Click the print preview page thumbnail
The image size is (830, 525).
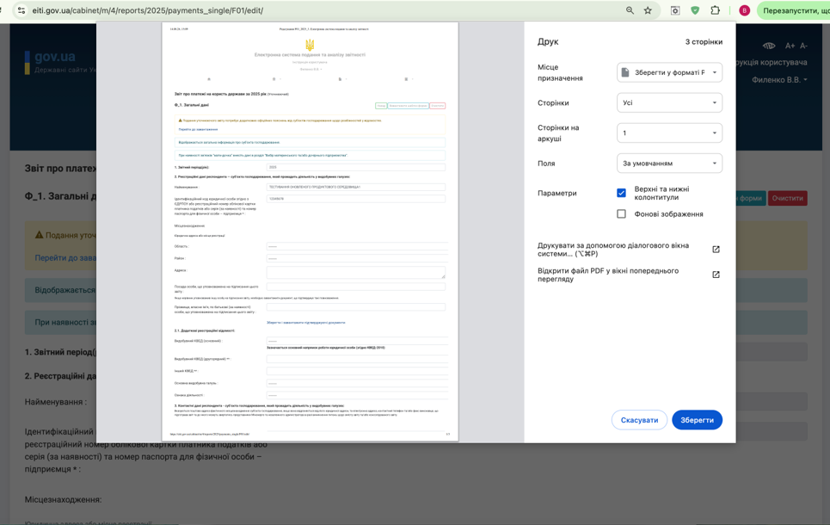pyautogui.click(x=310, y=232)
